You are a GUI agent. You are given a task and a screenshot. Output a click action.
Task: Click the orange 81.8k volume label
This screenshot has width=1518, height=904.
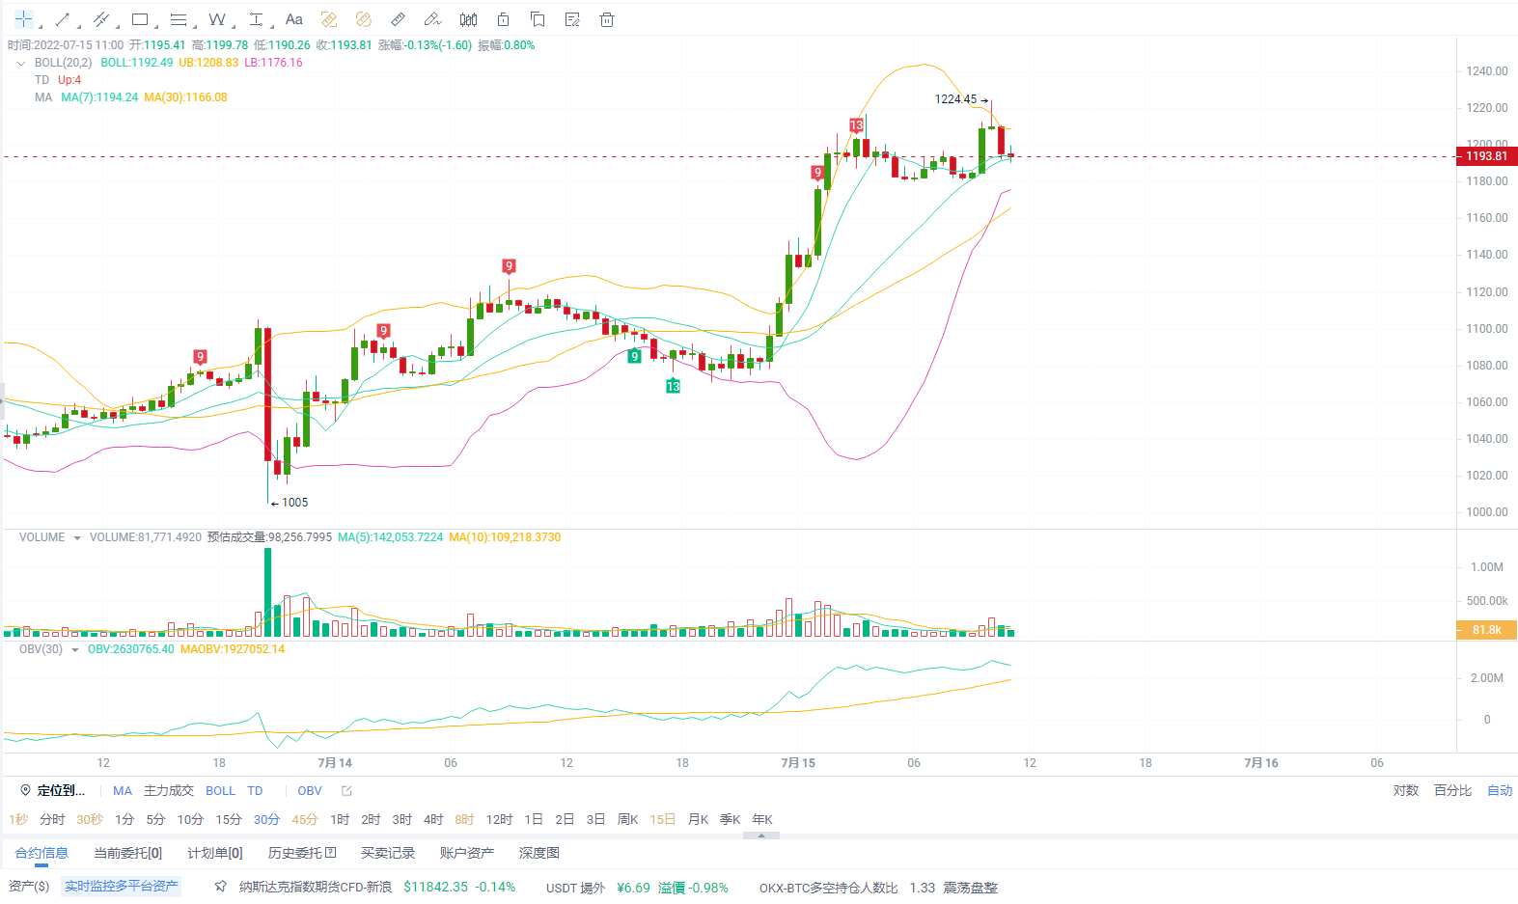point(1486,630)
